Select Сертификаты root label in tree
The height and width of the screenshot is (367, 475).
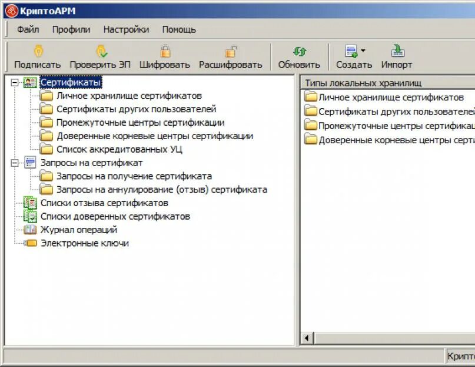click(x=71, y=82)
